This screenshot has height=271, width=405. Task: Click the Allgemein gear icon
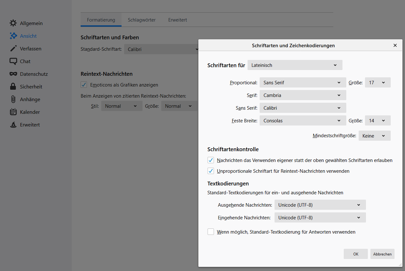point(13,23)
